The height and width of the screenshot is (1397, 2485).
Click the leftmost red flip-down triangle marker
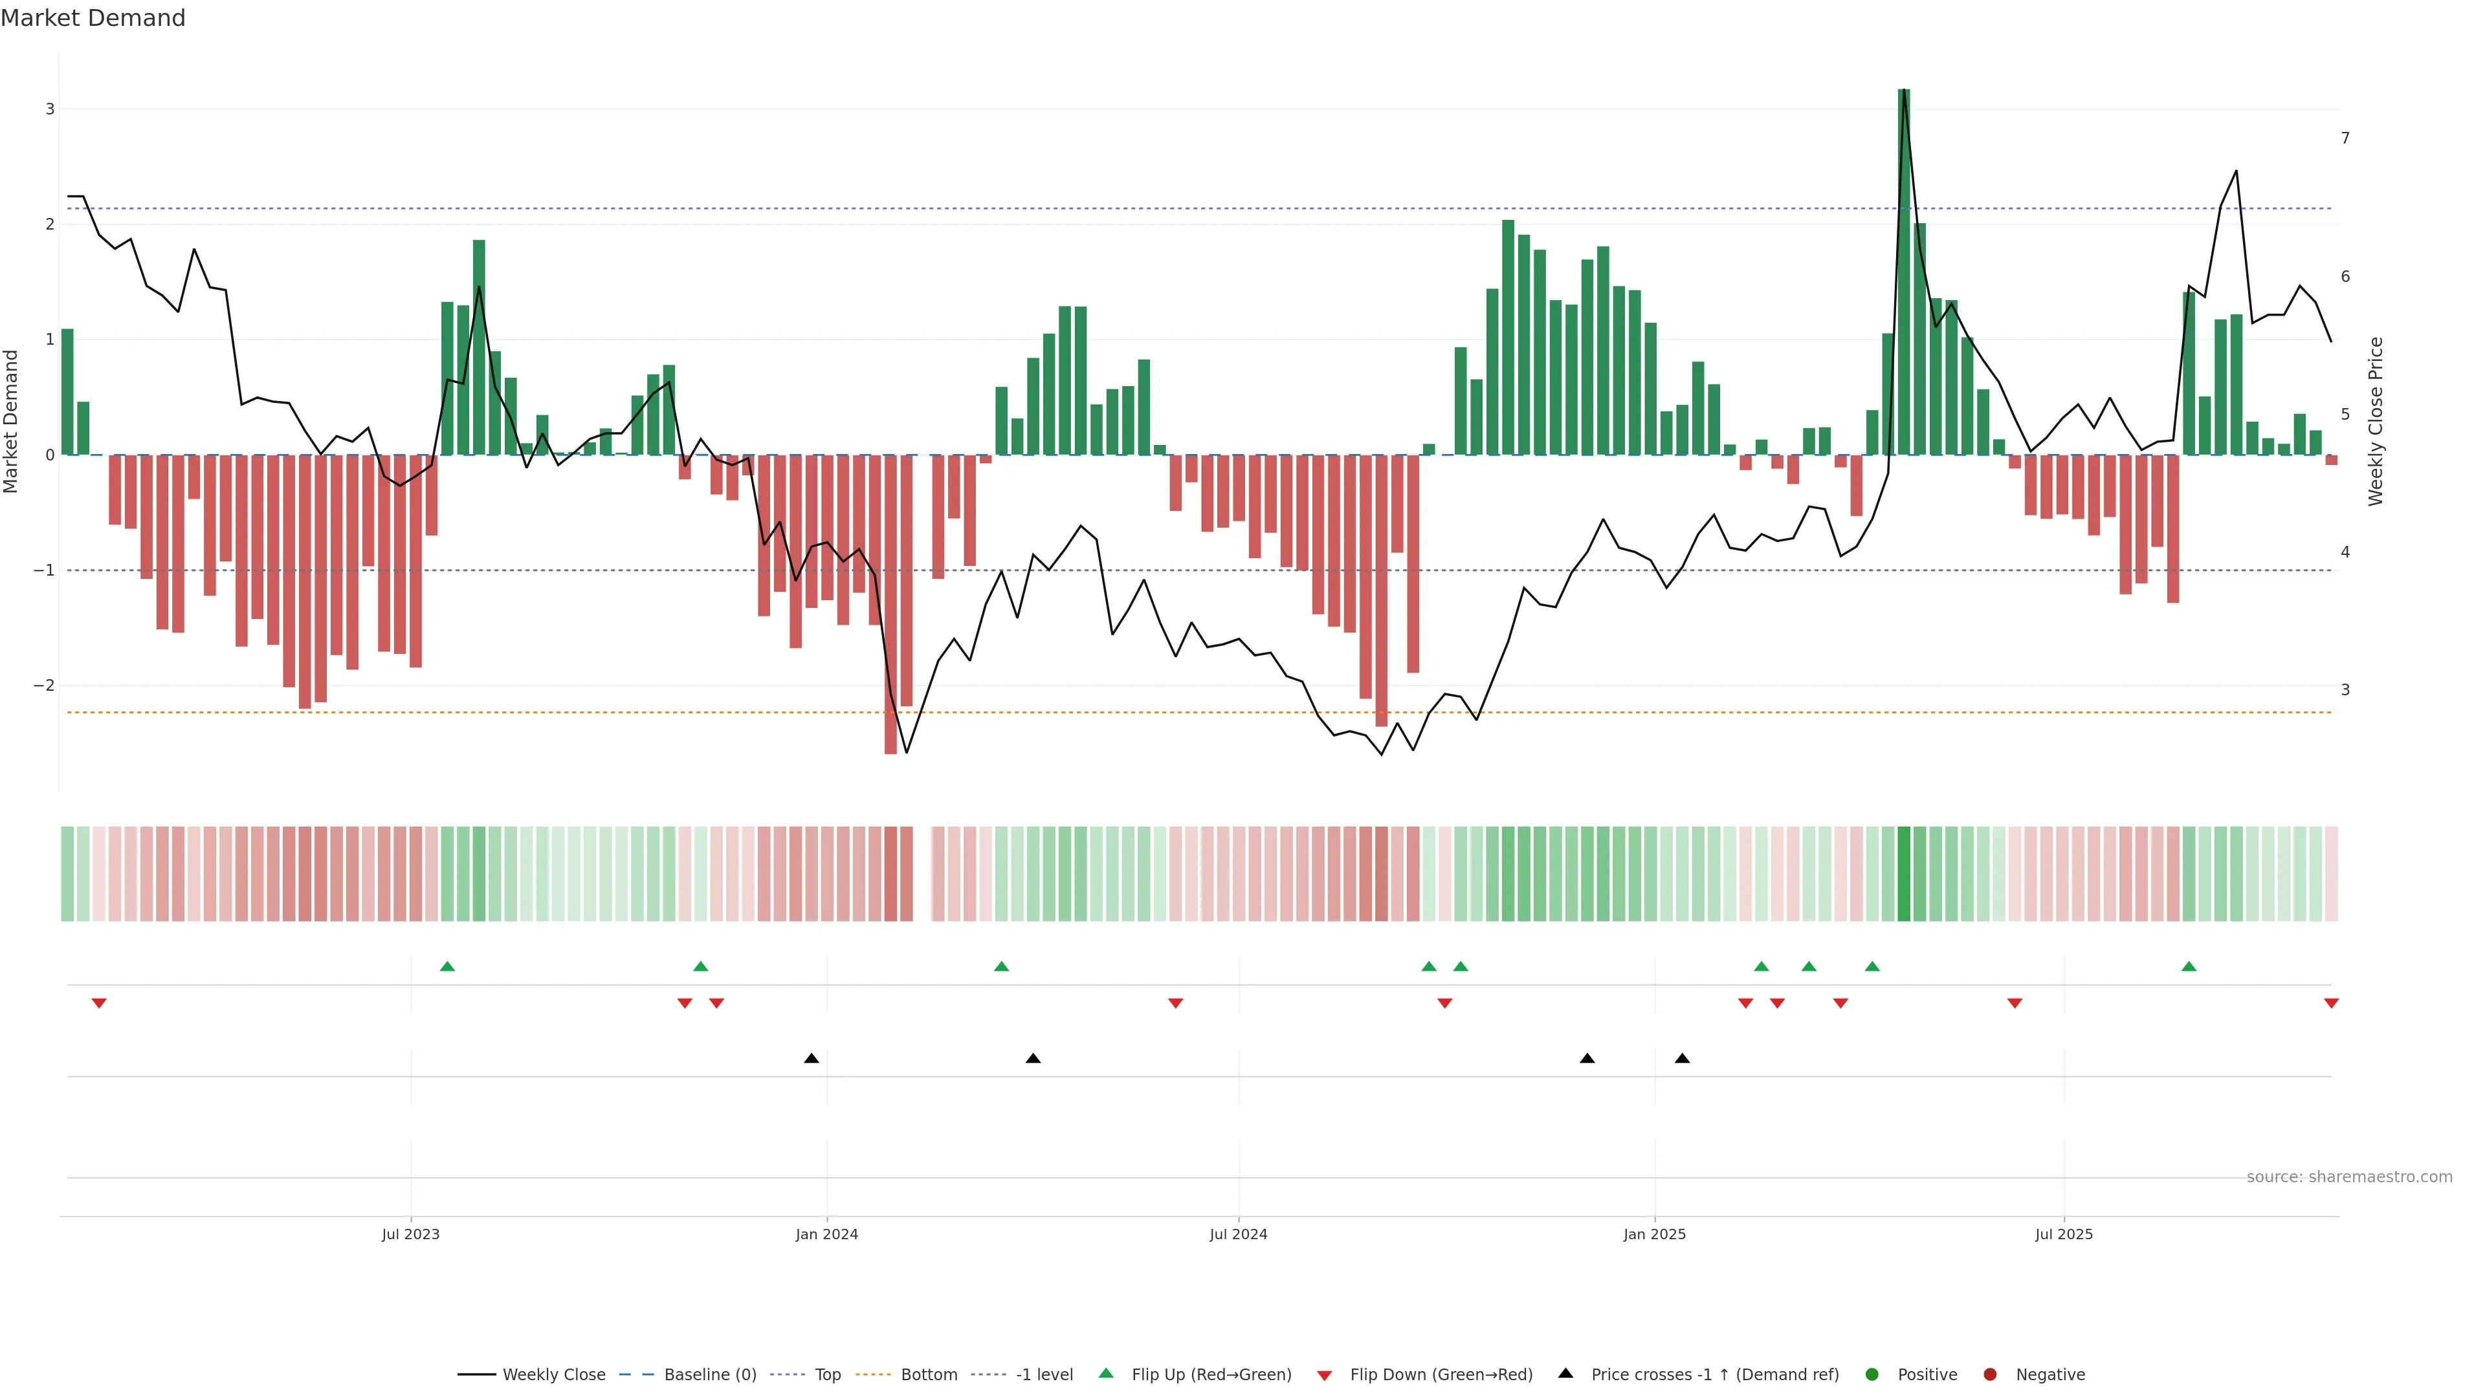pyautogui.click(x=98, y=1004)
